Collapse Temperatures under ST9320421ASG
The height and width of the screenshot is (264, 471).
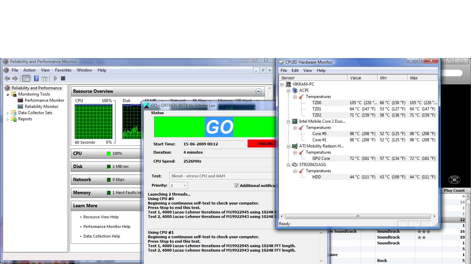click(x=295, y=171)
